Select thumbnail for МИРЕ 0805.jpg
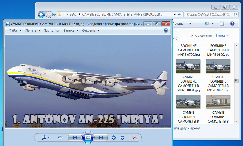Image resolution: width=243 pixels, height=146 pixels. click(218, 66)
